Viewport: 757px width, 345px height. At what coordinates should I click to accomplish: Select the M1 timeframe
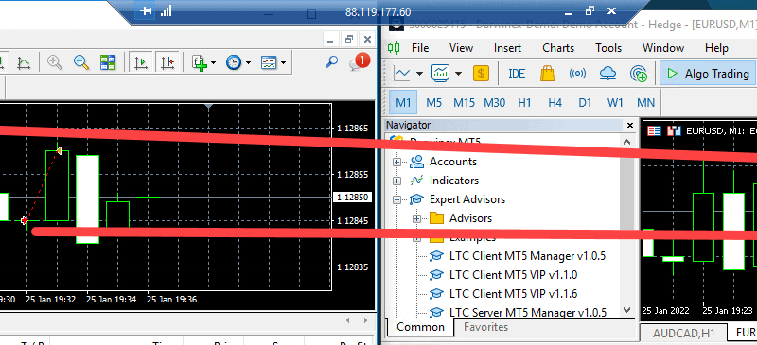point(403,102)
